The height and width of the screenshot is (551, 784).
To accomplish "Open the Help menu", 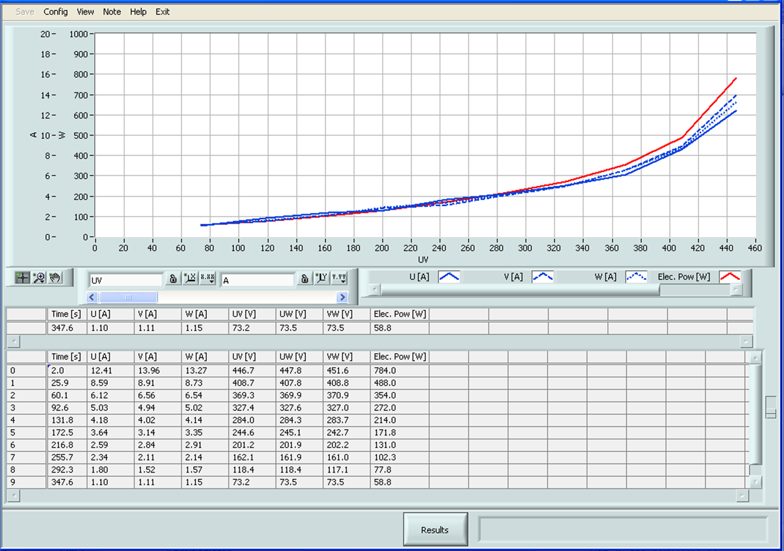I will [x=138, y=11].
